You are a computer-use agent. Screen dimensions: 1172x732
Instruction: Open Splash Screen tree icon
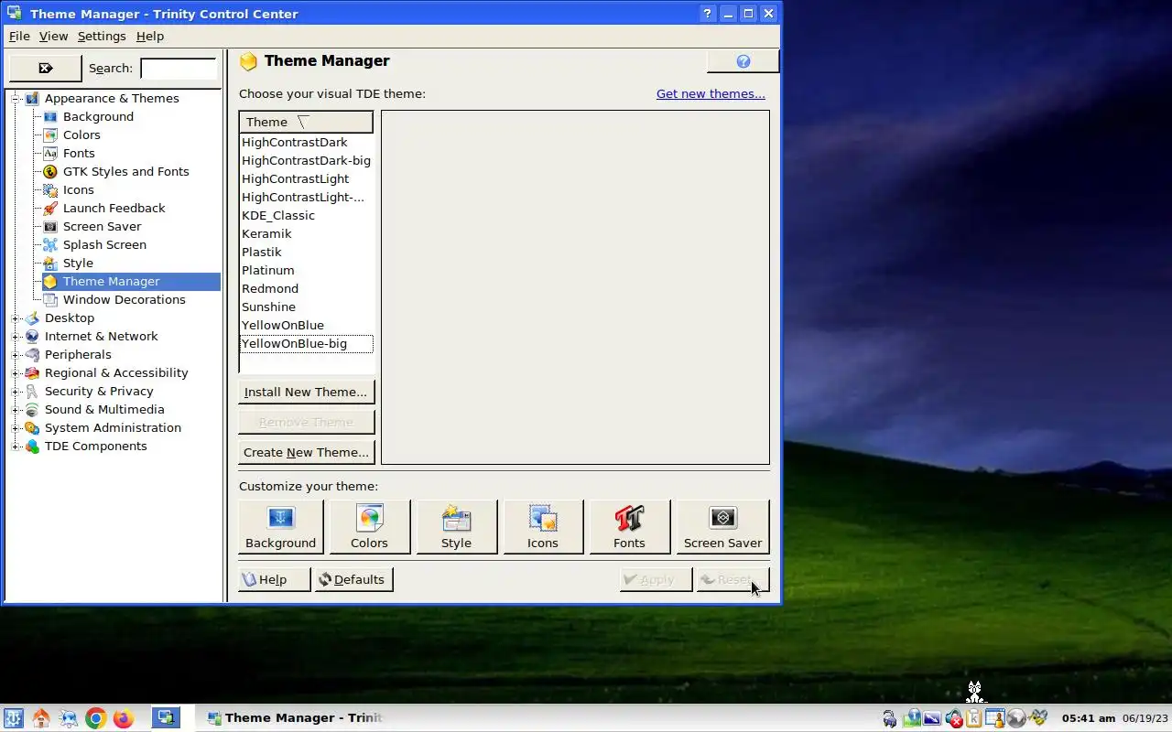pos(50,244)
